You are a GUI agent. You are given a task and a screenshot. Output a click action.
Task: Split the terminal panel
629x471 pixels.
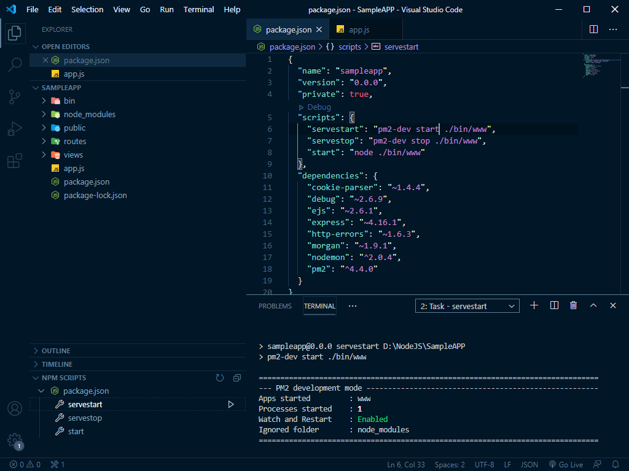554,305
